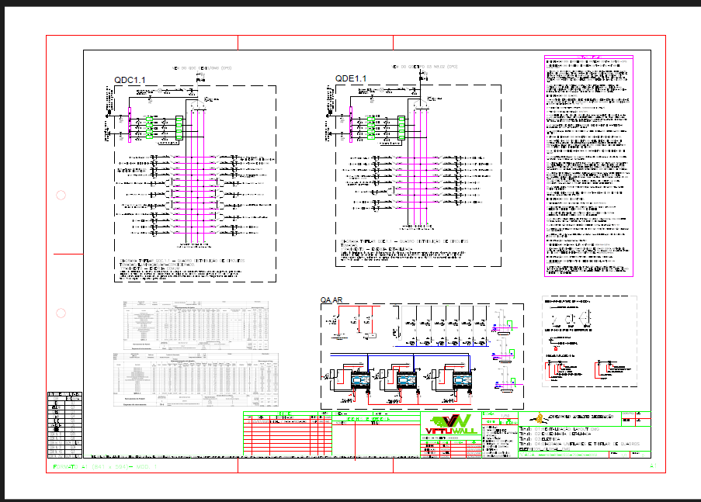Screen dimensions: 701x502
Task: Click the QDC1.1 panel title label
Action: (x=130, y=80)
